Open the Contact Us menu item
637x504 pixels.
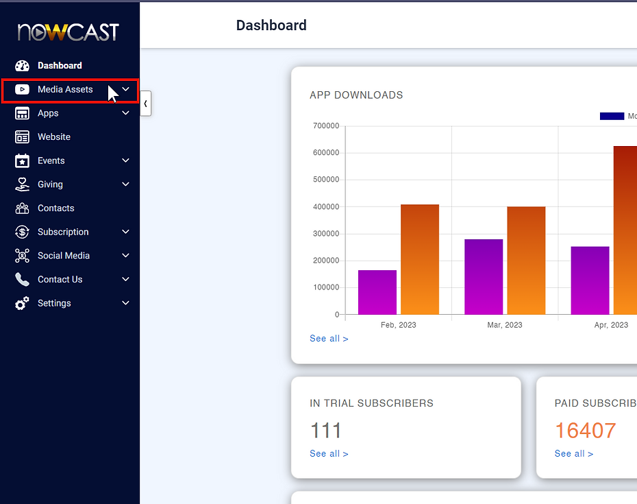tap(70, 280)
